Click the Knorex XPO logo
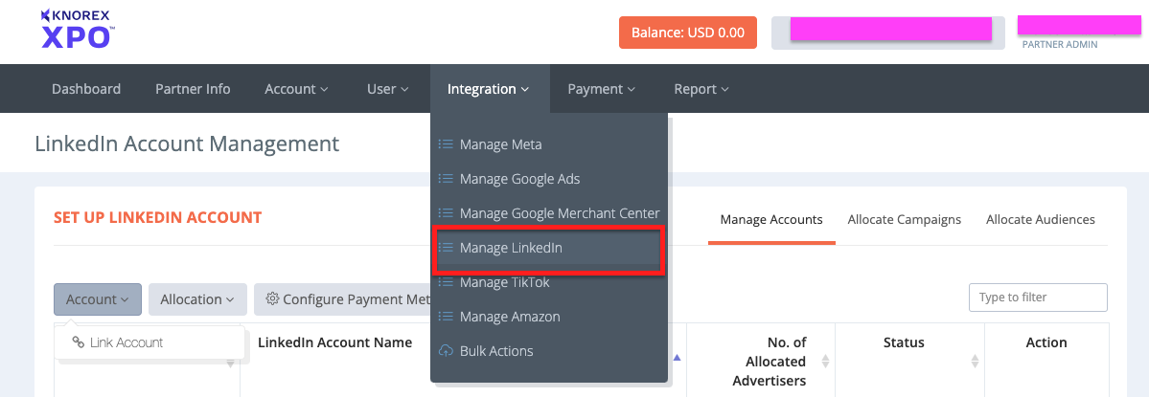 pyautogui.click(x=79, y=29)
